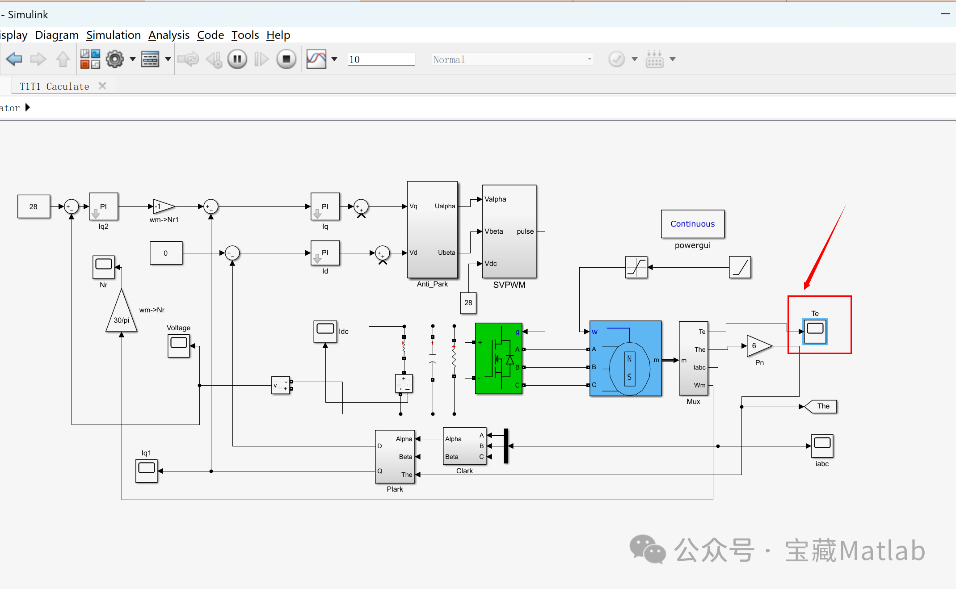Image resolution: width=956 pixels, height=589 pixels.
Task: Open the Diagram menu
Action: click(x=57, y=35)
